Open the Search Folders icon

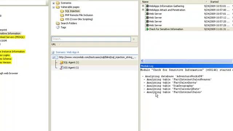(x=58, y=23)
